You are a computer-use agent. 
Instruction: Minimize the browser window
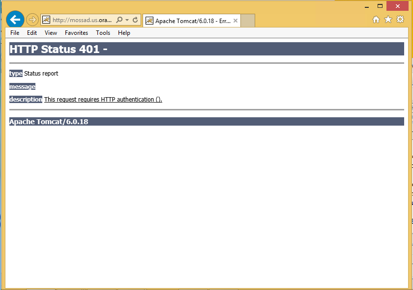coord(367,6)
